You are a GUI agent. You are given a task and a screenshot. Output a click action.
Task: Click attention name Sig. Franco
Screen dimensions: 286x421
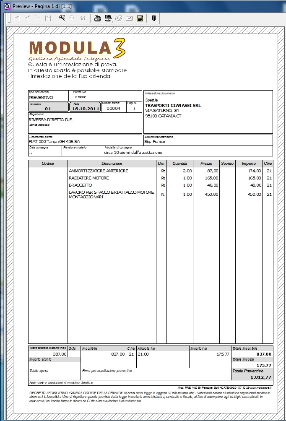[x=155, y=141]
